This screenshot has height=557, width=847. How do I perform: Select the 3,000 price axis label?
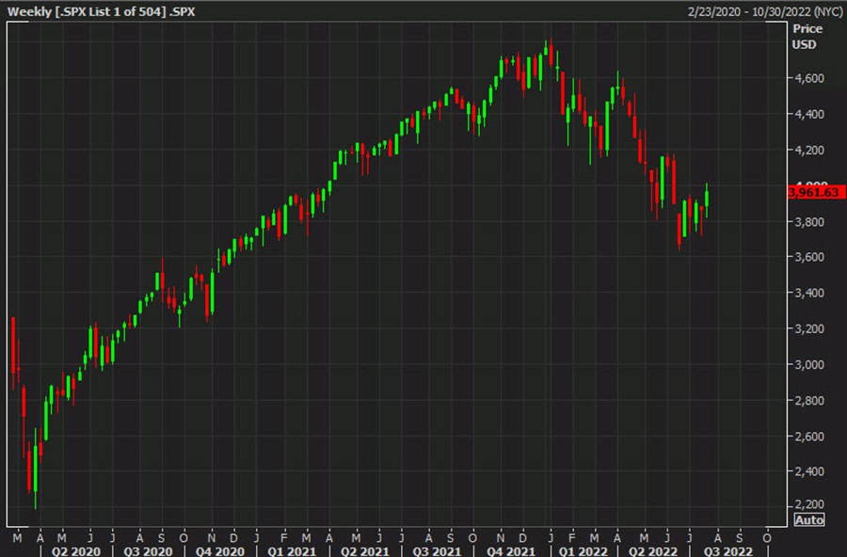tap(808, 365)
